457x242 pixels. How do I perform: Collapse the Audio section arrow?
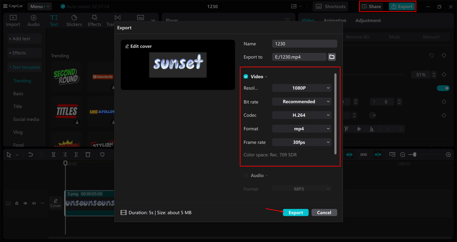tap(266, 176)
